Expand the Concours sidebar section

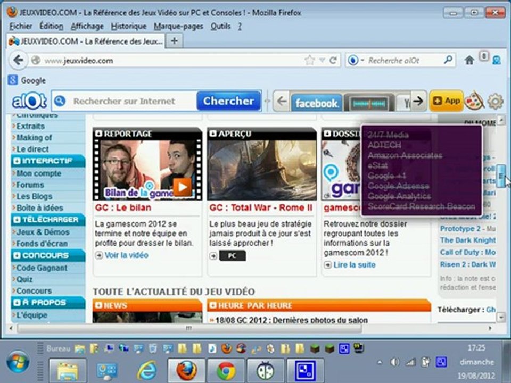click(48, 255)
